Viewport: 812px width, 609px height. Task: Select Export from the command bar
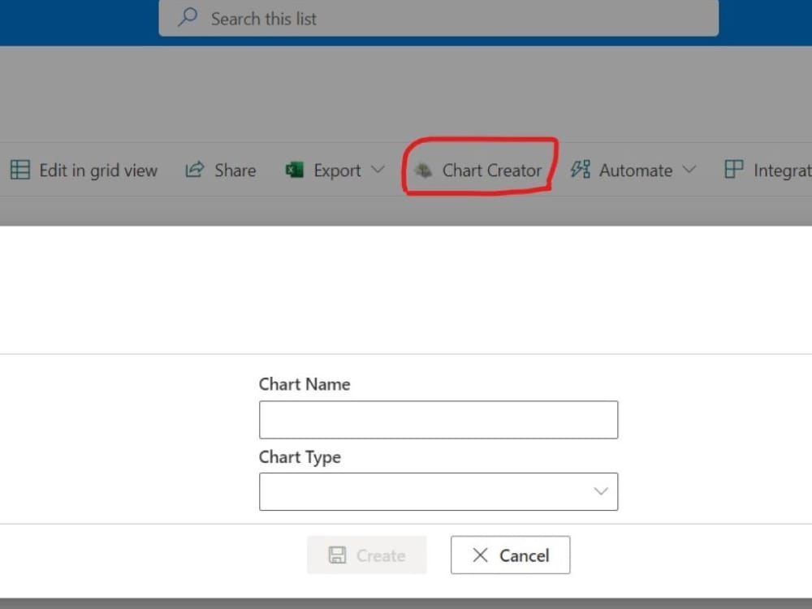337,170
